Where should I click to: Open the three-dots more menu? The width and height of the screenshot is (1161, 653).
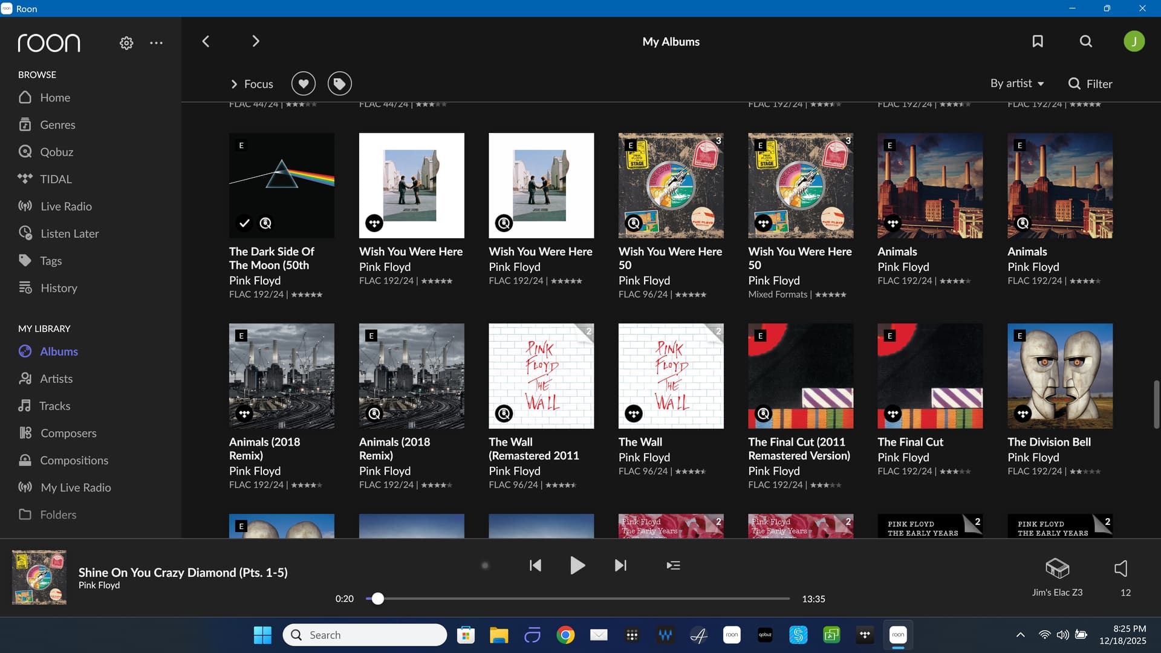click(156, 43)
